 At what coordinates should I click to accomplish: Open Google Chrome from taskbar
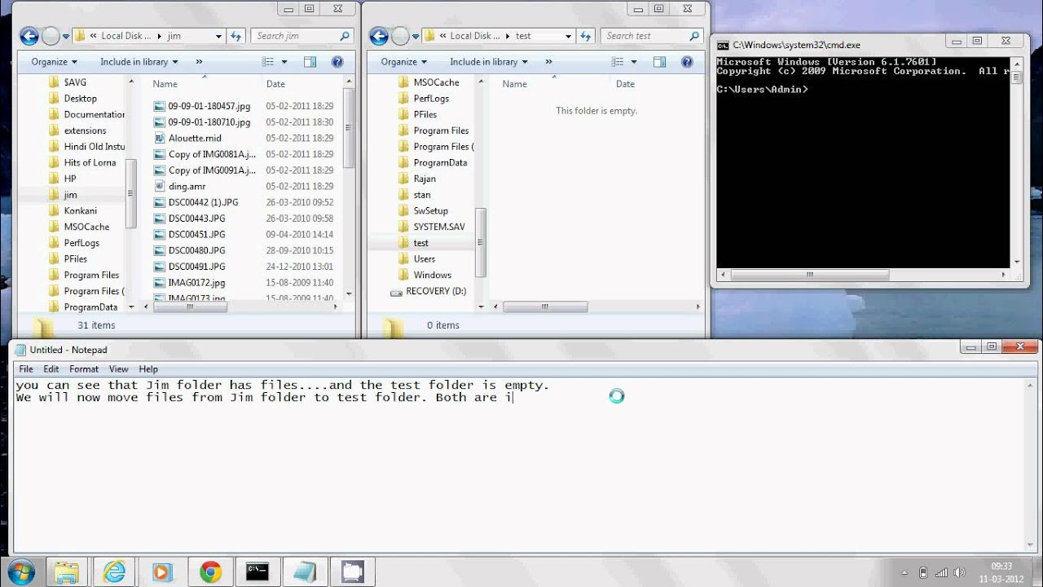(x=210, y=572)
